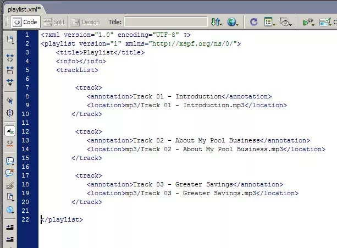This screenshot has width=337, height=248.
Task: Open the File Management dropdown
Action: (216, 22)
